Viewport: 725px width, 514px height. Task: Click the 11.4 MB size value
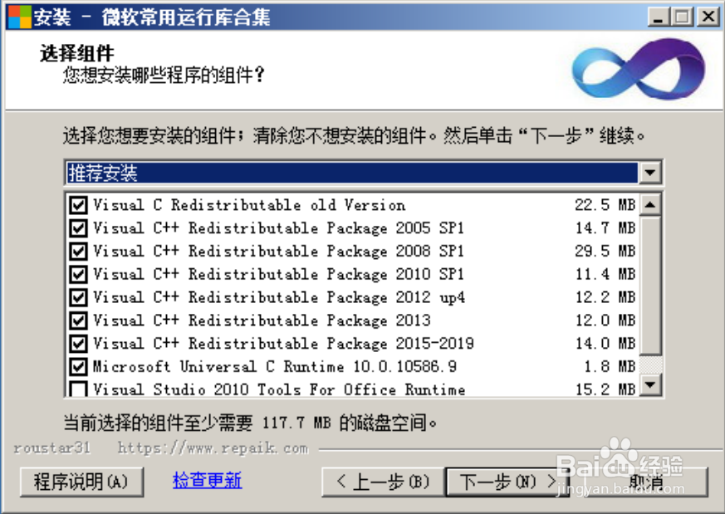point(605,274)
